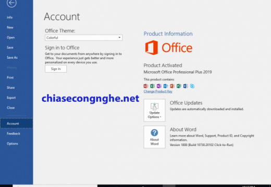Select the Account sidebar item
Viewport: 271px width, 187px height.
point(17,123)
